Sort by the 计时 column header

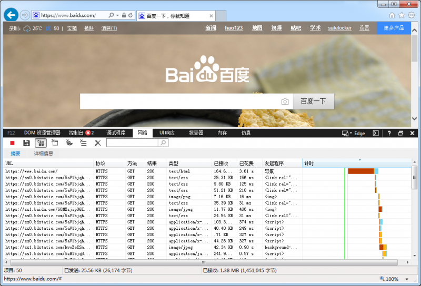click(x=357, y=163)
